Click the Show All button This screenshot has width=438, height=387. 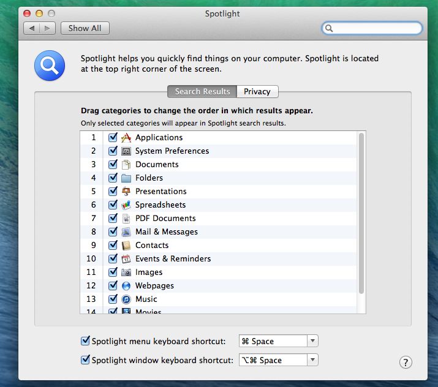click(x=85, y=28)
